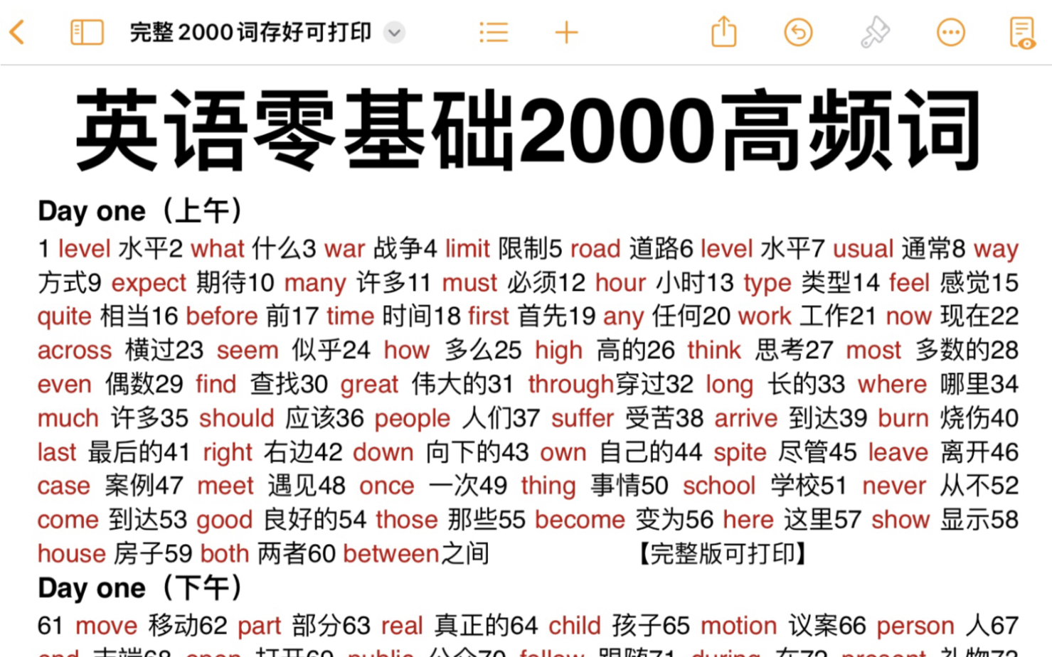Click the red word what
Viewport: 1052px width, 657px height.
click(218, 249)
